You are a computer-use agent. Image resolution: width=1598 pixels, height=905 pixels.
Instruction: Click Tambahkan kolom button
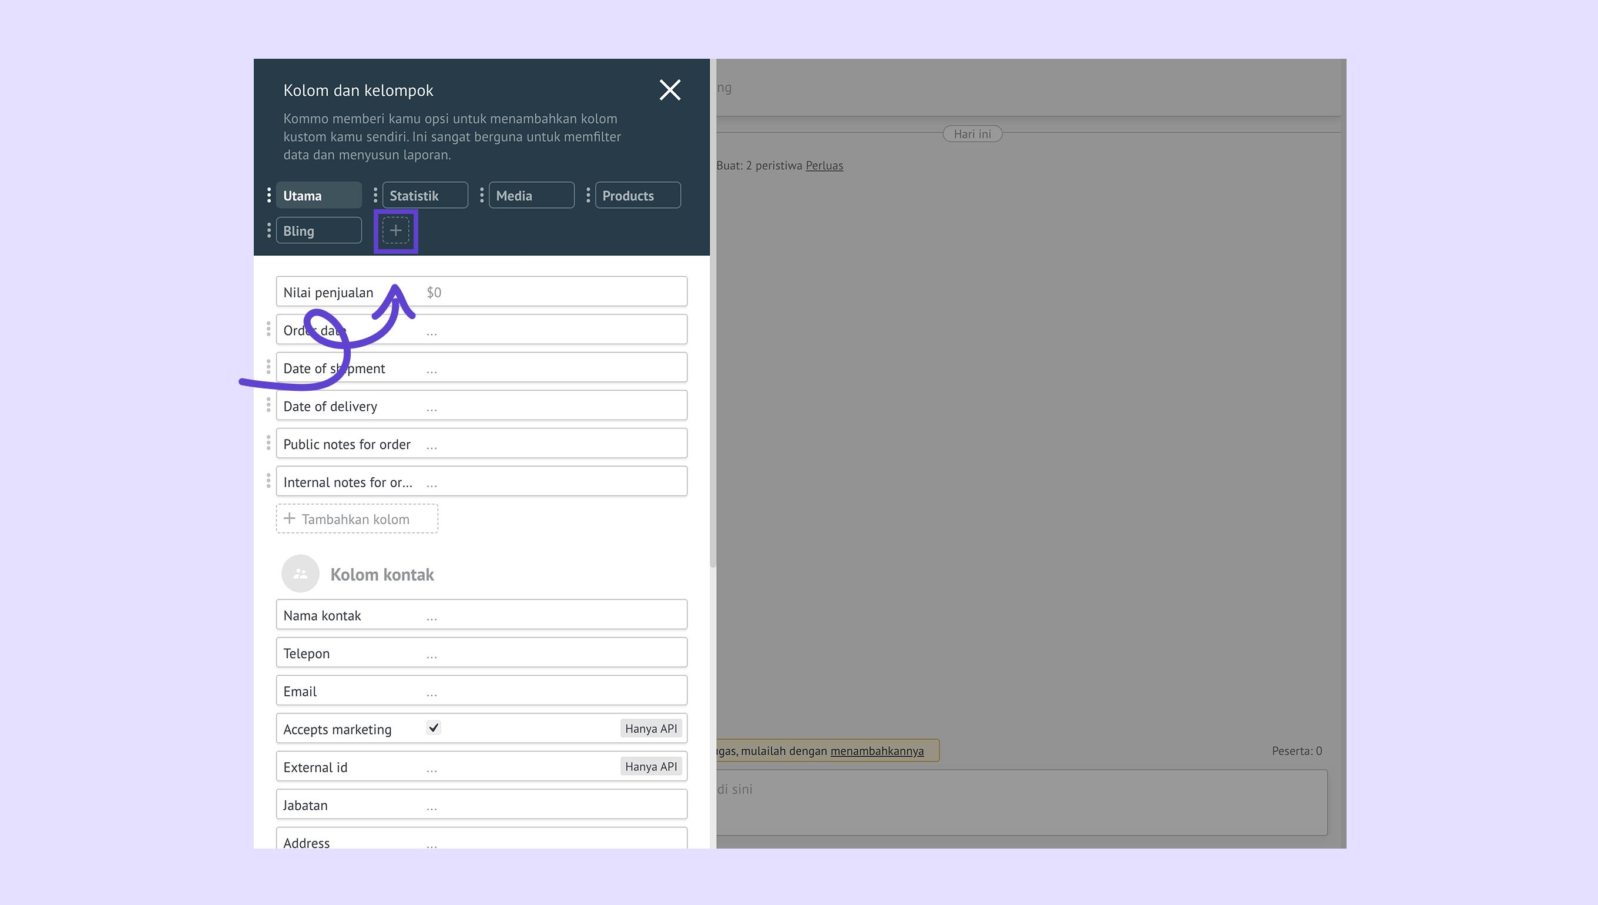click(357, 518)
